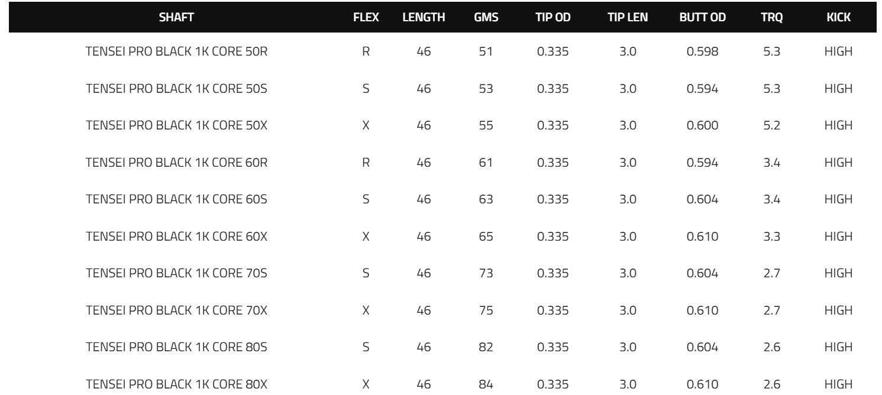Click the LENGTH column header
The height and width of the screenshot is (395, 882).
pos(423,18)
